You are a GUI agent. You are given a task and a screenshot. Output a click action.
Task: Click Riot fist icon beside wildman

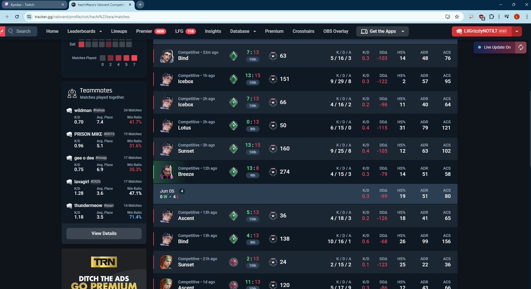69,110
